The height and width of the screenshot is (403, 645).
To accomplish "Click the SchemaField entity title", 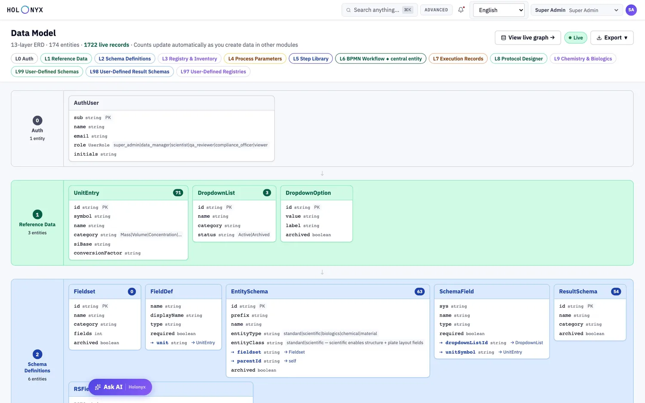I will (x=457, y=292).
